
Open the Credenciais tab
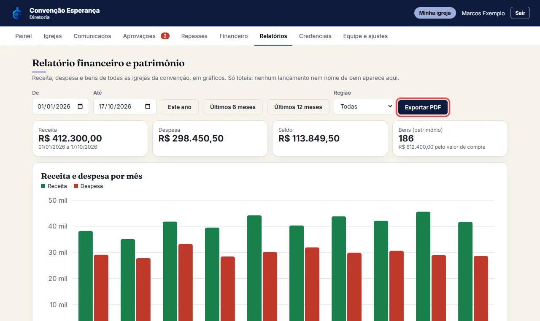[x=315, y=36]
